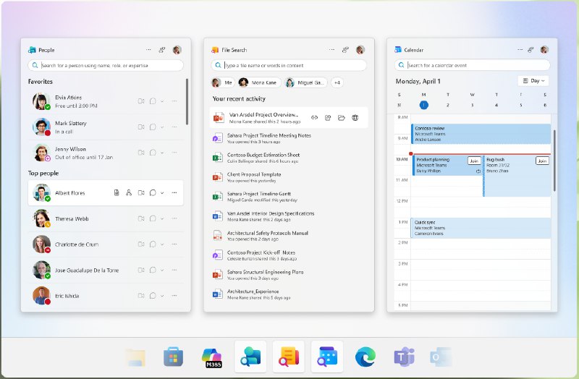Open Sahara Project Timeline Gantt
The image size is (579, 379).
point(289,196)
